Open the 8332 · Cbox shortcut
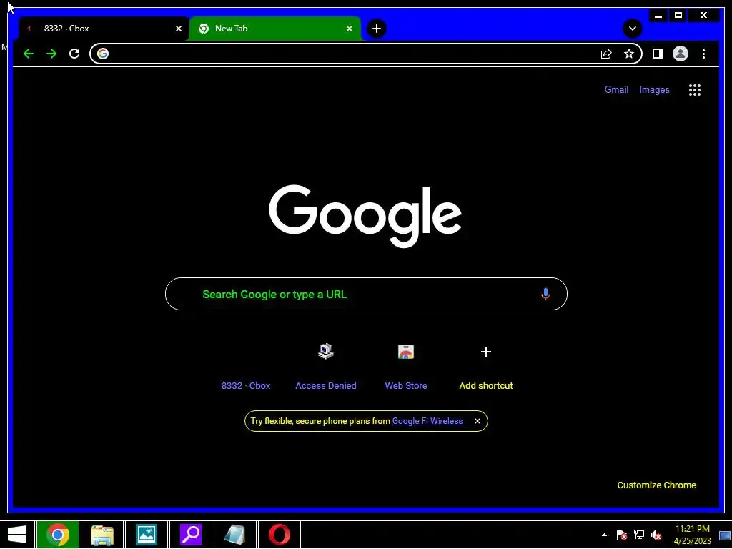732x549 pixels. [x=246, y=385]
